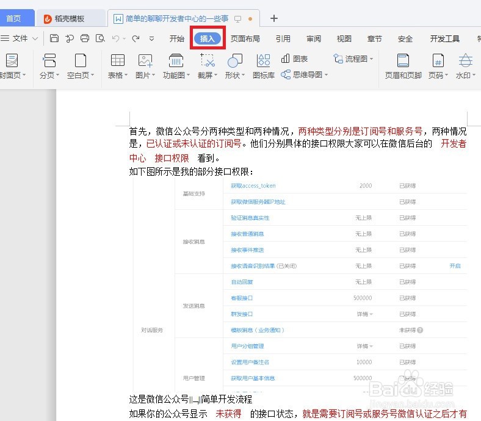Image resolution: width=481 pixels, height=421 pixels.
Task: Insert a chart (图表)
Action: point(294,59)
